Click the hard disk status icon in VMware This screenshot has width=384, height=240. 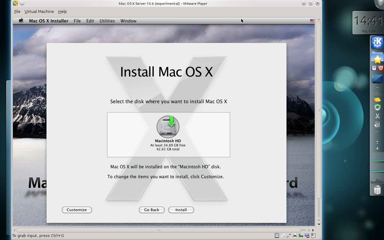coord(277,235)
